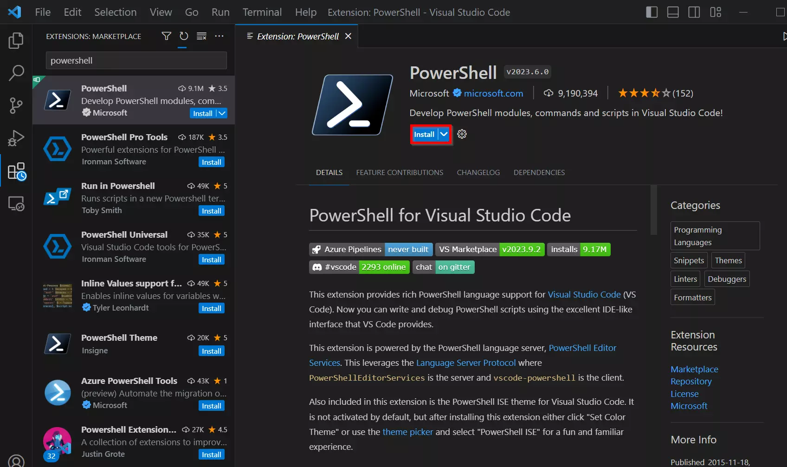Open the Repository link under Extension Resources
Image resolution: width=787 pixels, height=467 pixels.
tap(690, 381)
